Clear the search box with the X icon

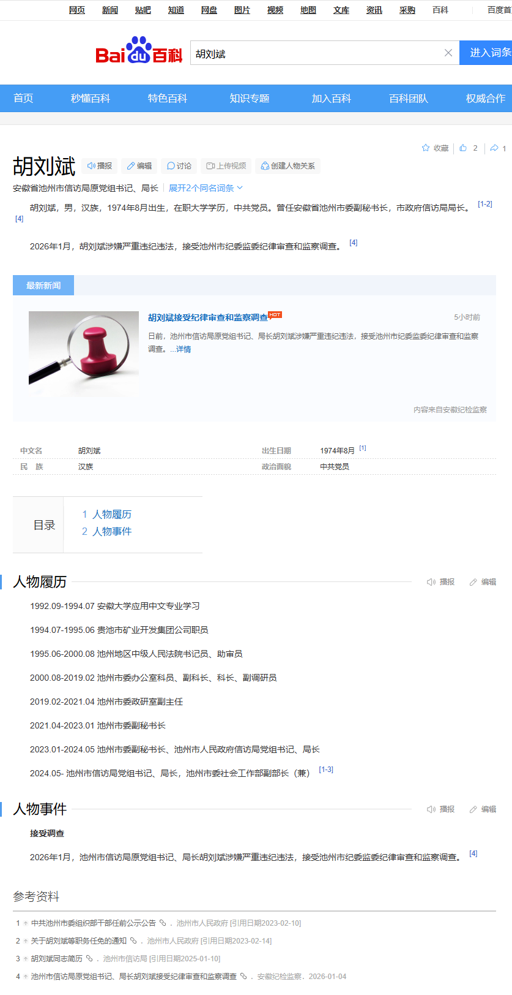click(x=448, y=53)
